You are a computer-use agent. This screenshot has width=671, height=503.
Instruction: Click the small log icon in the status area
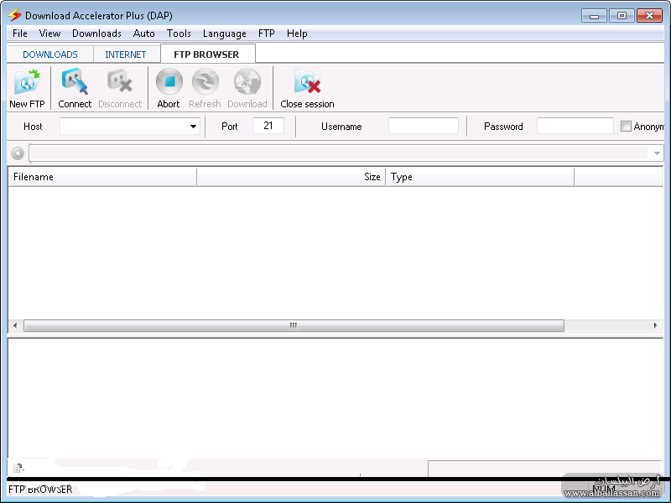point(18,468)
